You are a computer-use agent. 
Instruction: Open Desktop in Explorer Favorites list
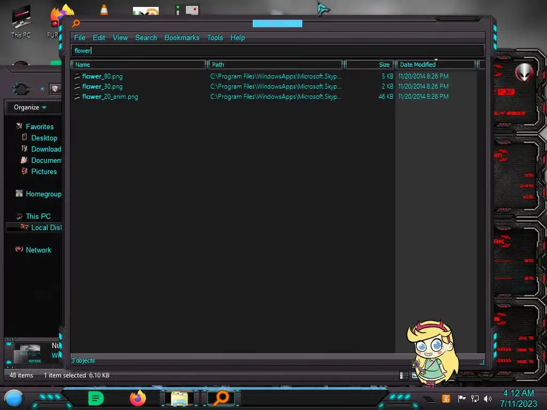click(44, 138)
